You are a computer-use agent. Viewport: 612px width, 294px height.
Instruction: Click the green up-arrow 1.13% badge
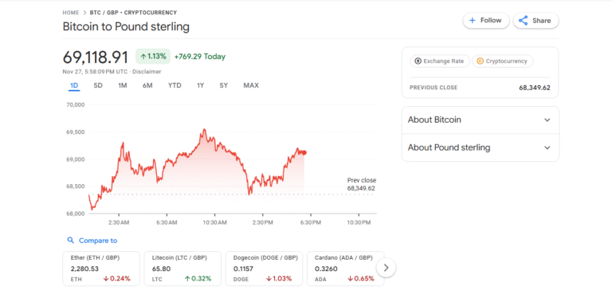click(153, 57)
